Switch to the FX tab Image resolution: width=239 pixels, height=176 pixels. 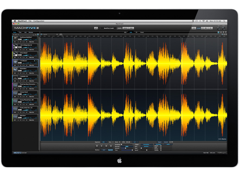tap(136, 32)
